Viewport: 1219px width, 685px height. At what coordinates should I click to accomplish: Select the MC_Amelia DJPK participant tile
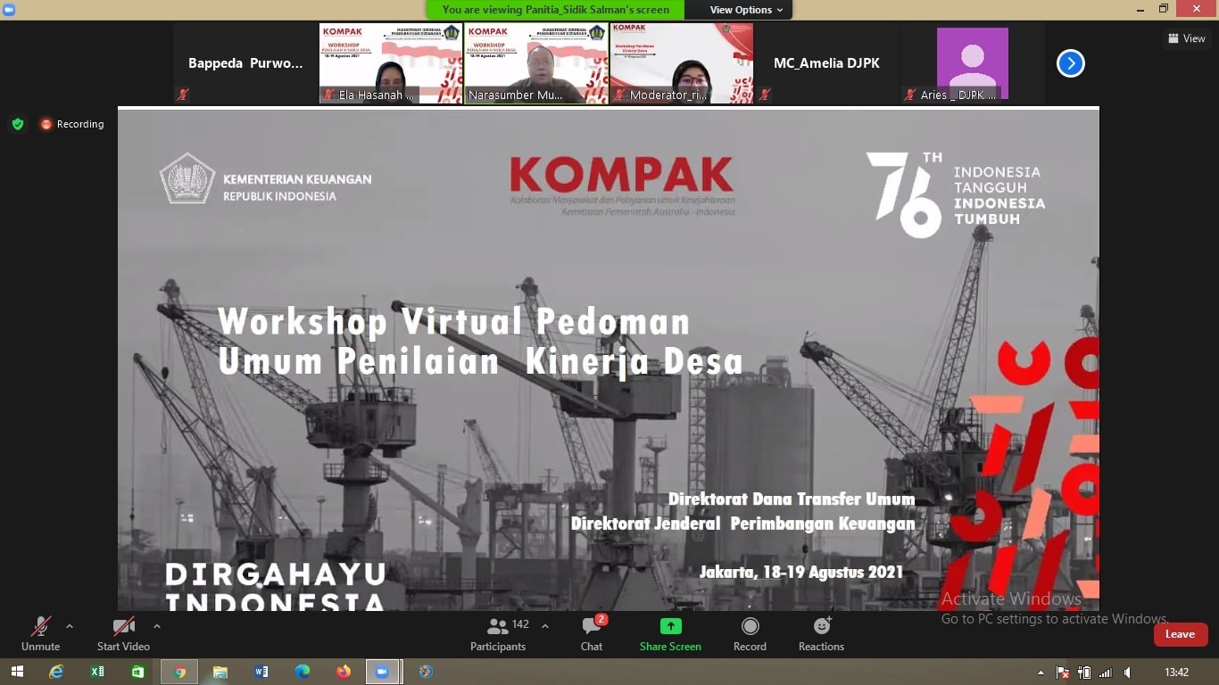coord(826,63)
